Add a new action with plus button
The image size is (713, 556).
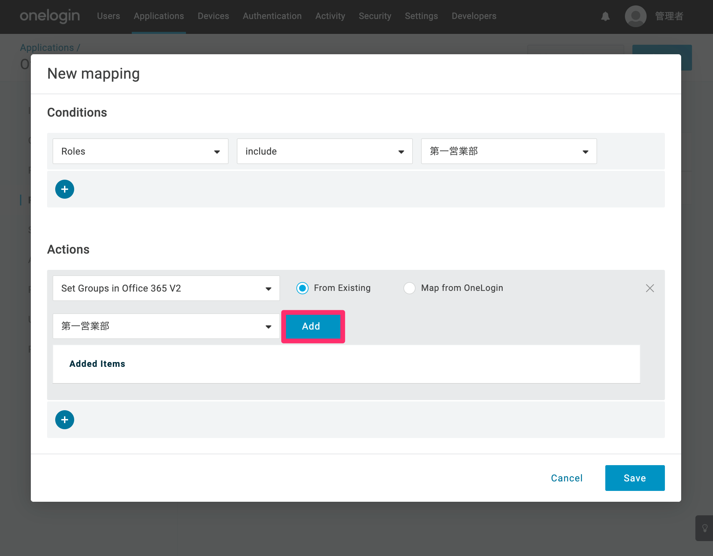click(x=65, y=420)
